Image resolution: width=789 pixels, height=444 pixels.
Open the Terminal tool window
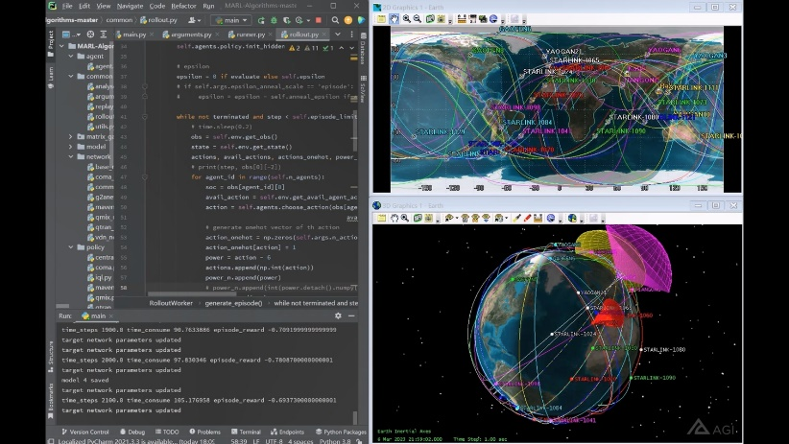point(246,432)
